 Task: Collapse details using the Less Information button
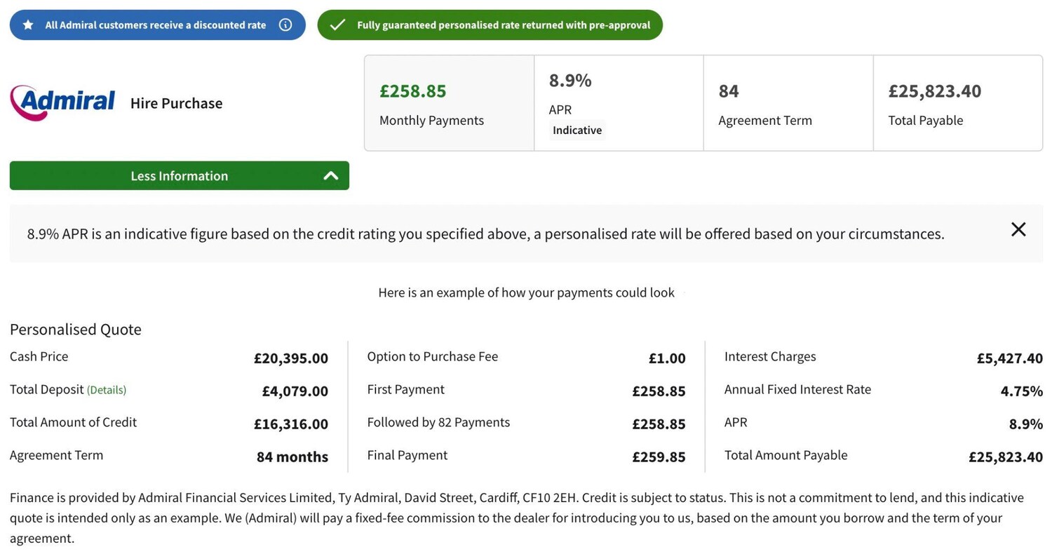[x=179, y=176]
